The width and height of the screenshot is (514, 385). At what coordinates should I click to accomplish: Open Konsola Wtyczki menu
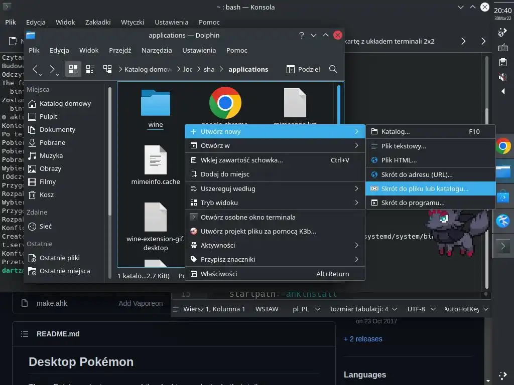click(x=133, y=22)
